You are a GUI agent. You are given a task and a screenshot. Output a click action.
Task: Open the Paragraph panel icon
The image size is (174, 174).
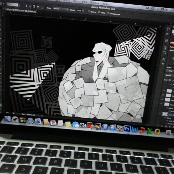162,64
